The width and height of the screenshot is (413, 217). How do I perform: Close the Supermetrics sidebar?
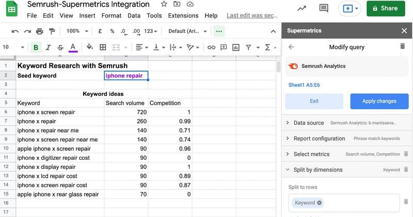coord(404,31)
